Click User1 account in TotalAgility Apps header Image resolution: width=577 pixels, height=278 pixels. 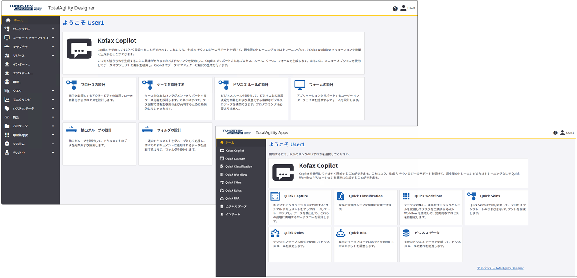tap(567, 133)
